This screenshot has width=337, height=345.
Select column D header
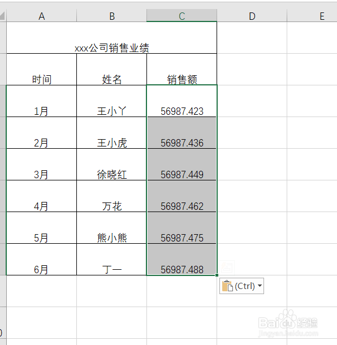pyautogui.click(x=252, y=16)
